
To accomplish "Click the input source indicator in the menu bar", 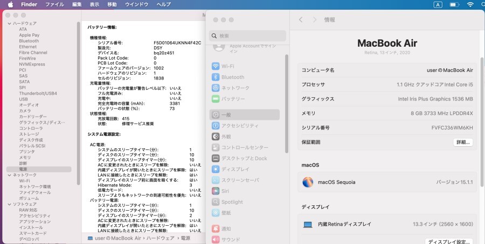I will click(438, 5).
